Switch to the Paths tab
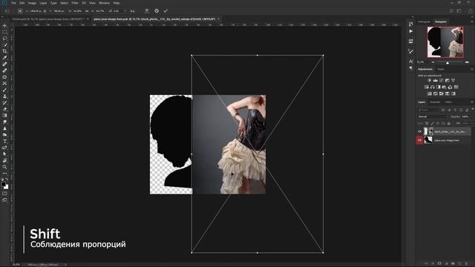 (x=448, y=102)
